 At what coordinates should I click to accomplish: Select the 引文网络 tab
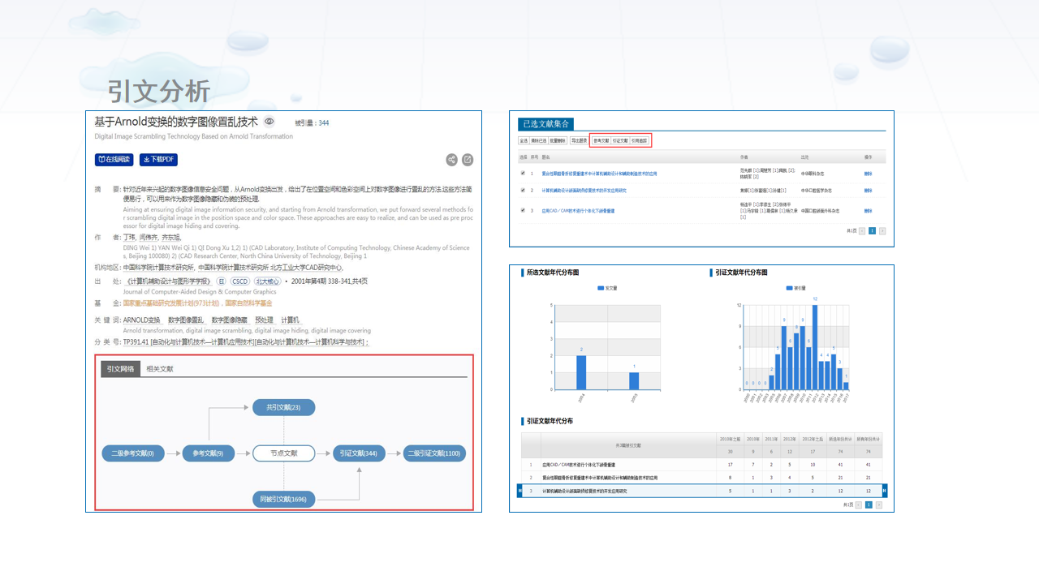tap(120, 369)
